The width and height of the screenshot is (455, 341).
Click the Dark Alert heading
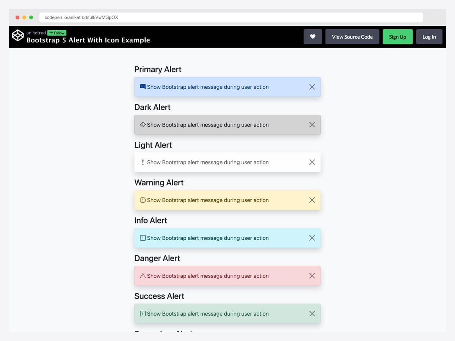tap(152, 107)
